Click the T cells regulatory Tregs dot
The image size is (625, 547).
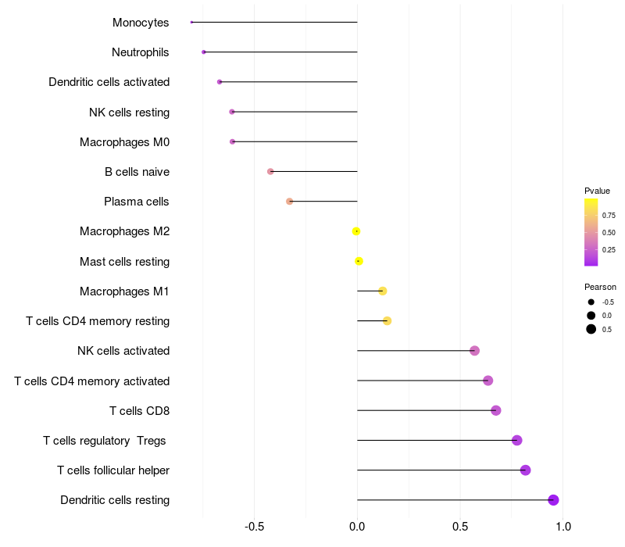click(x=517, y=440)
